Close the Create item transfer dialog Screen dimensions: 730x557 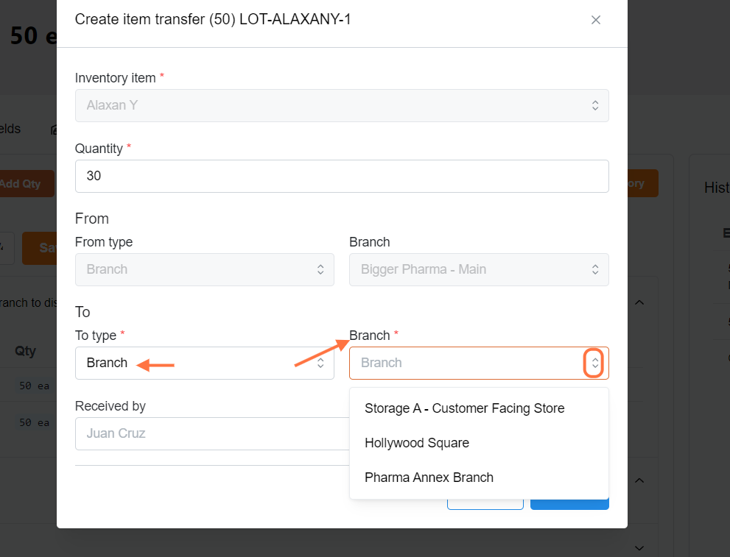595,20
